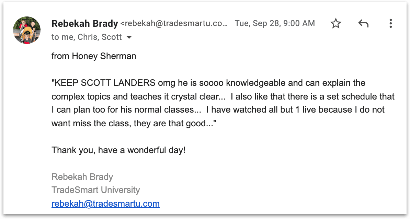Click 'TradeSmart University' in the signature
The image size is (410, 219).
coord(96,190)
